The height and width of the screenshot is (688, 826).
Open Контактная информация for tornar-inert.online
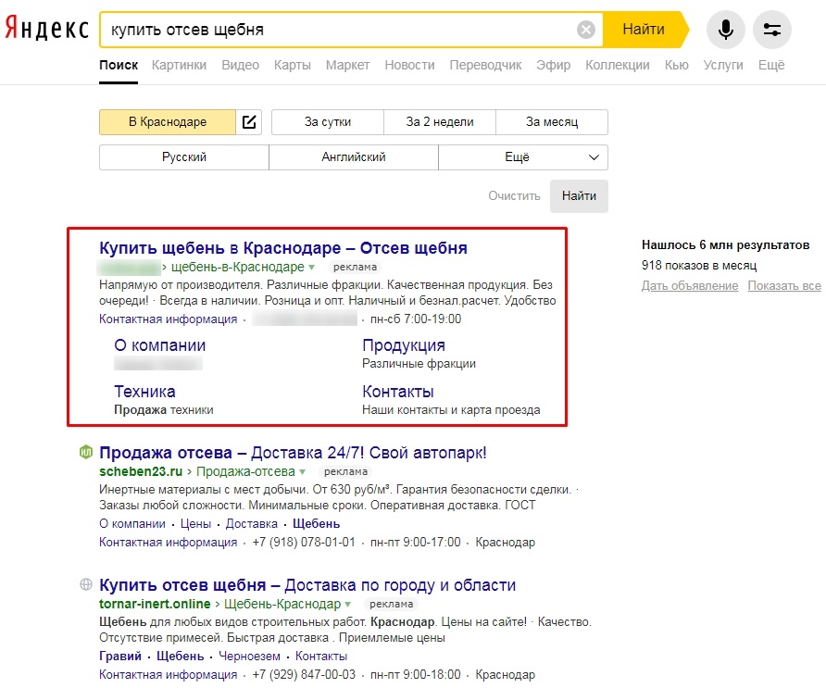pos(168,674)
